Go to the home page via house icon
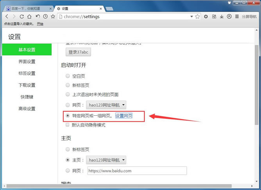Viewport: 261px width, 190px height. (x=29, y=16)
